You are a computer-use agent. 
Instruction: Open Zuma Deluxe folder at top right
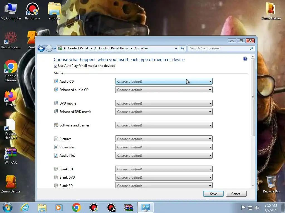click(271, 11)
